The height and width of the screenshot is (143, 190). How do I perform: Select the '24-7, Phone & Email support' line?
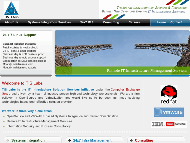[x=19, y=51]
